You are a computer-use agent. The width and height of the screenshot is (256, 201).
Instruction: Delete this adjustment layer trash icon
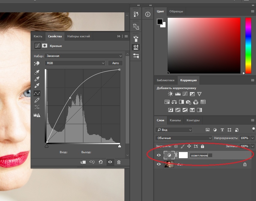click(x=119, y=162)
